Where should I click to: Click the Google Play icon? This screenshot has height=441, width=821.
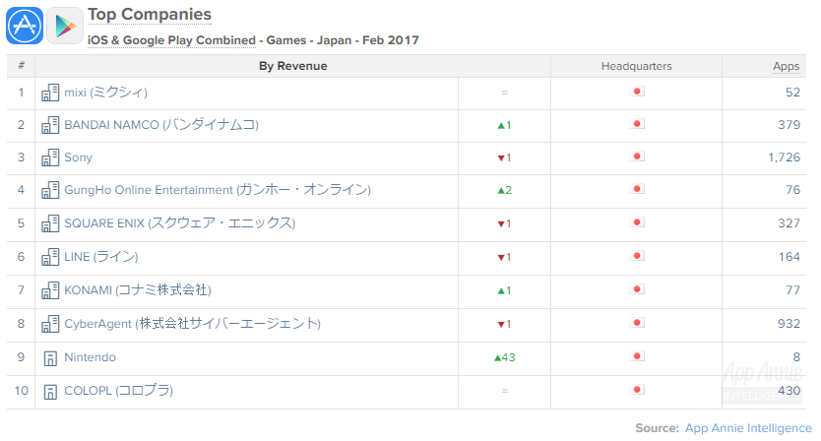click(x=64, y=25)
